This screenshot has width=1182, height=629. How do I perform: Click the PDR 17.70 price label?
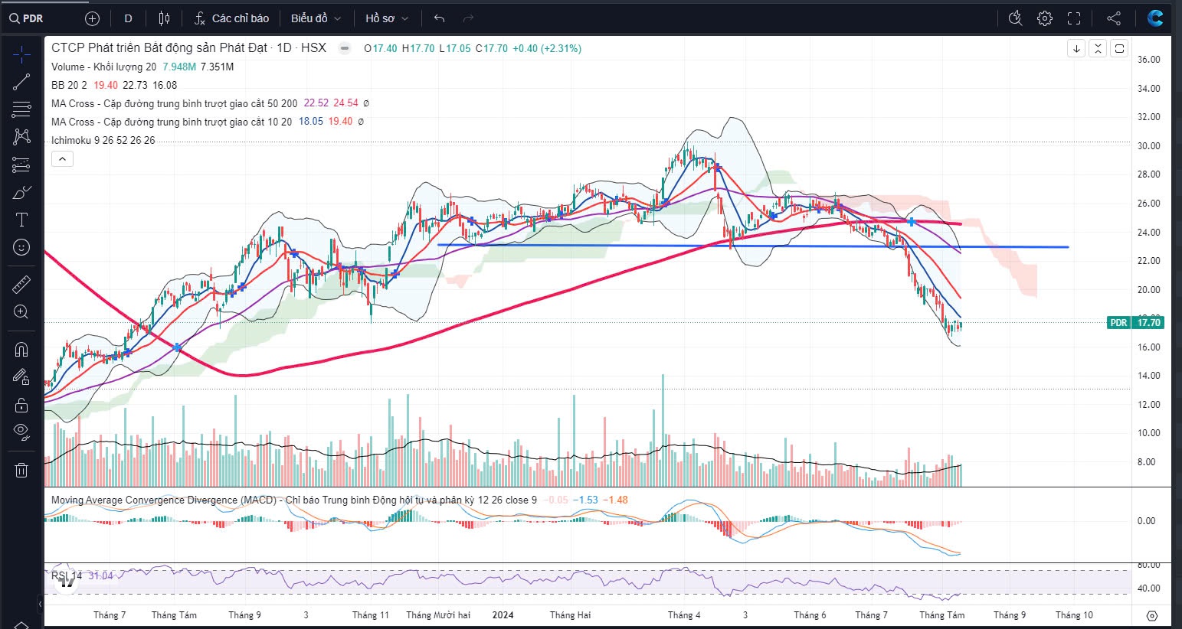1135,322
